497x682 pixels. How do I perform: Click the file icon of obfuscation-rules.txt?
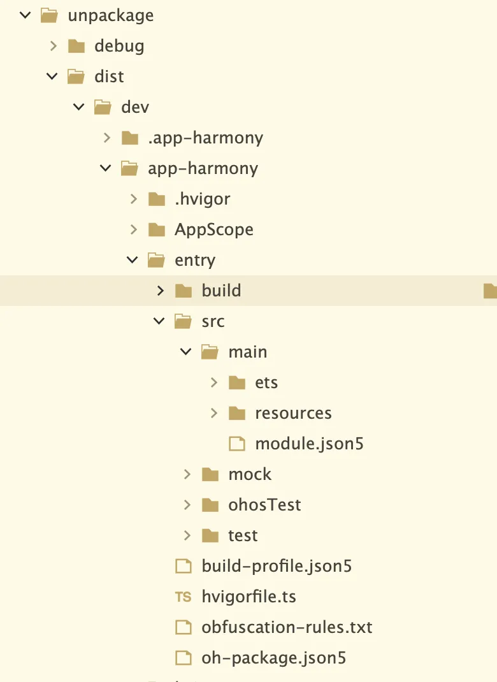pyautogui.click(x=183, y=627)
